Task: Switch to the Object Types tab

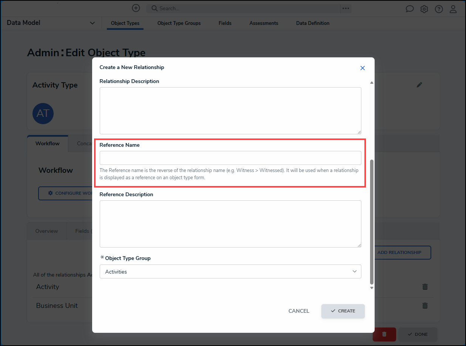Action: [125, 23]
